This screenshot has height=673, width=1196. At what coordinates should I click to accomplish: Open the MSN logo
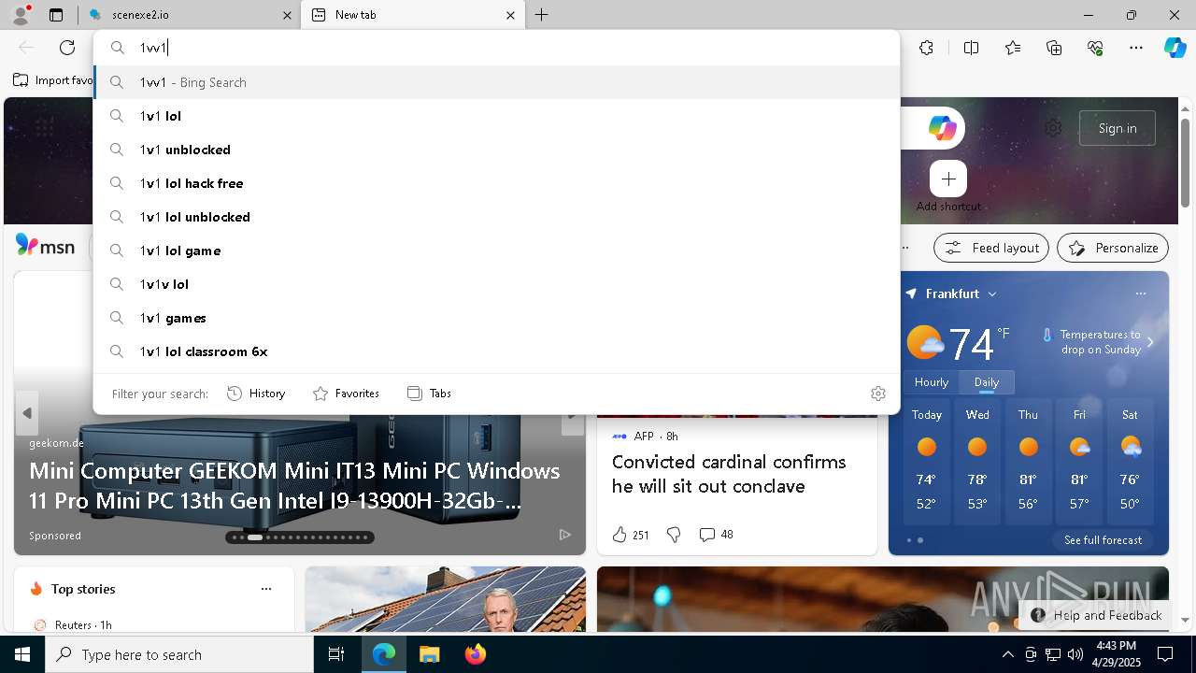(x=45, y=246)
